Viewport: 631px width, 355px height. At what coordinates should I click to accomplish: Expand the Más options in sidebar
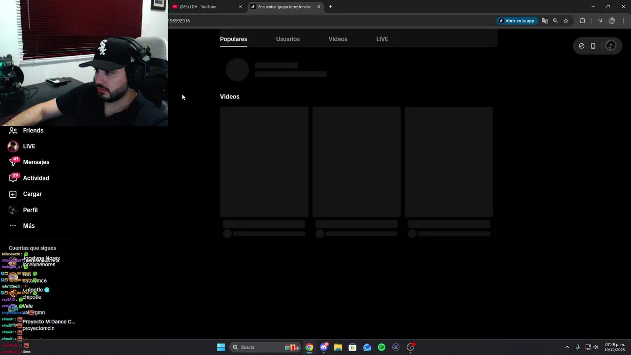[x=22, y=225]
